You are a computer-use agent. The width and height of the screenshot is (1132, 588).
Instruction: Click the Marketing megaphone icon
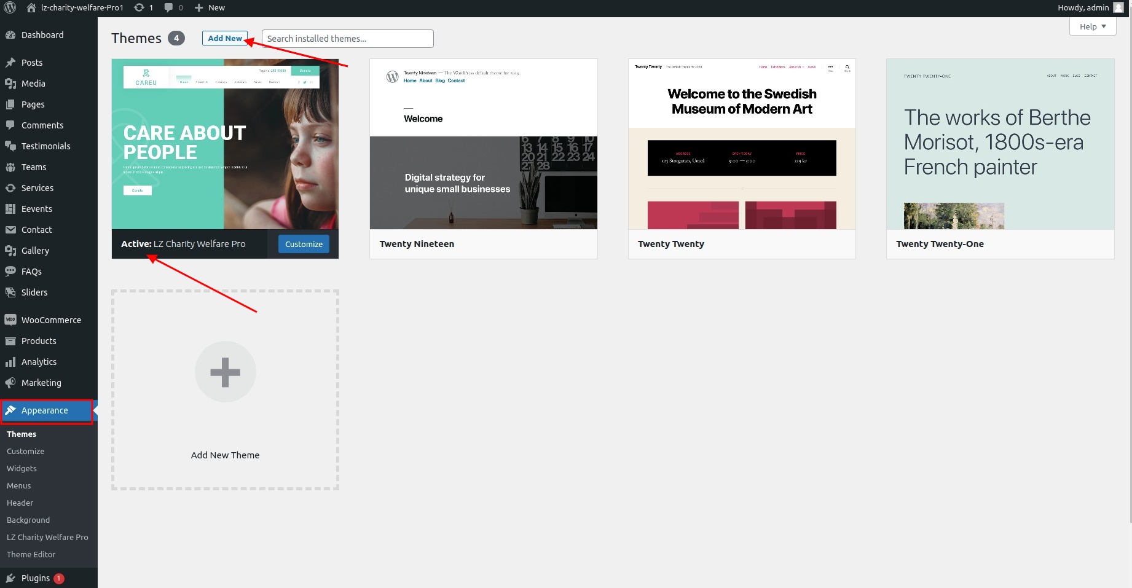click(10, 383)
